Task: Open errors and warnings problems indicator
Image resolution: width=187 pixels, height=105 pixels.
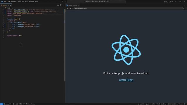Action: 15,104
